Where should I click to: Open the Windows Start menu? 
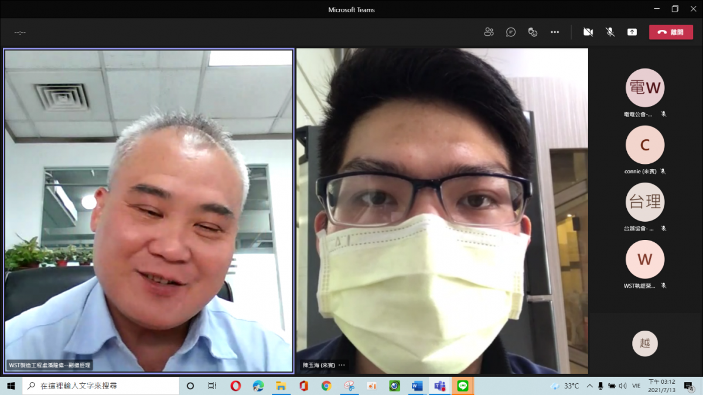pyautogui.click(x=11, y=386)
